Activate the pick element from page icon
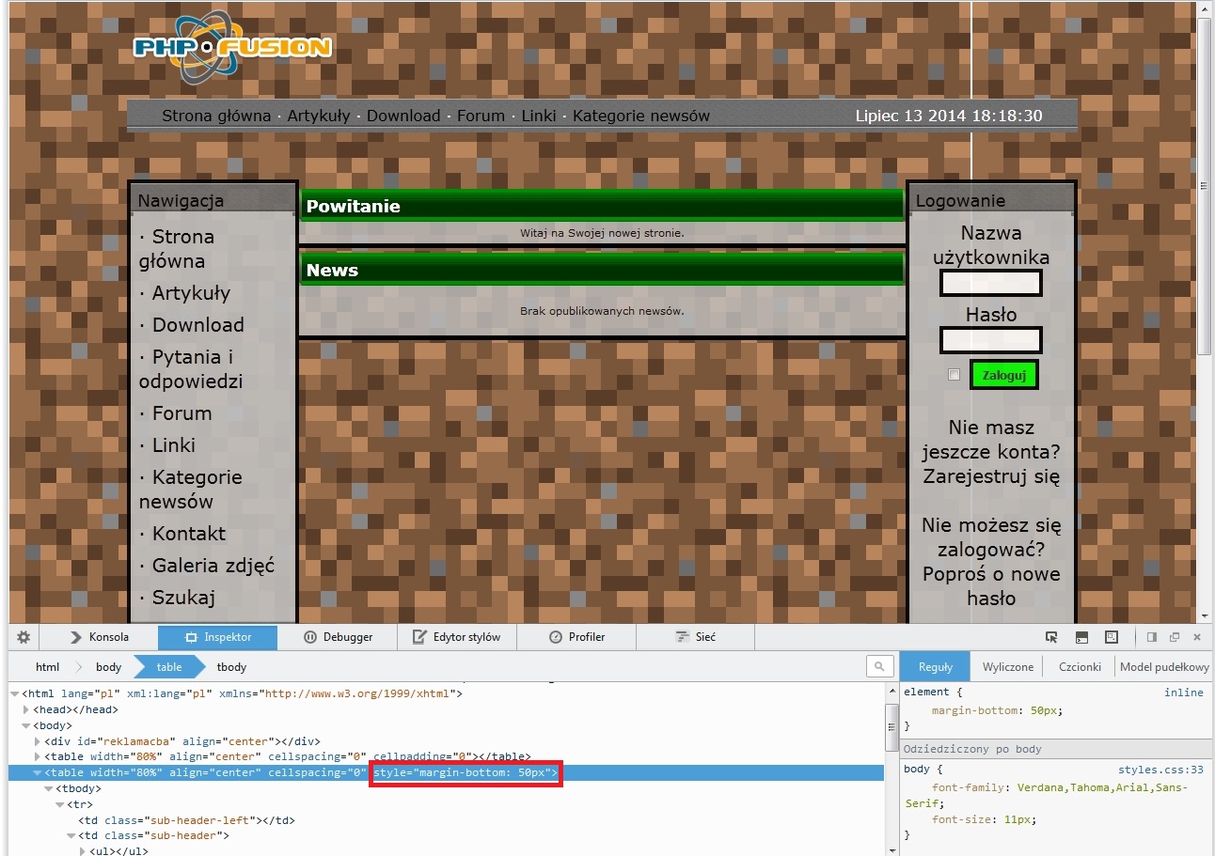Screen dimensions: 1215x856 tap(1052, 637)
